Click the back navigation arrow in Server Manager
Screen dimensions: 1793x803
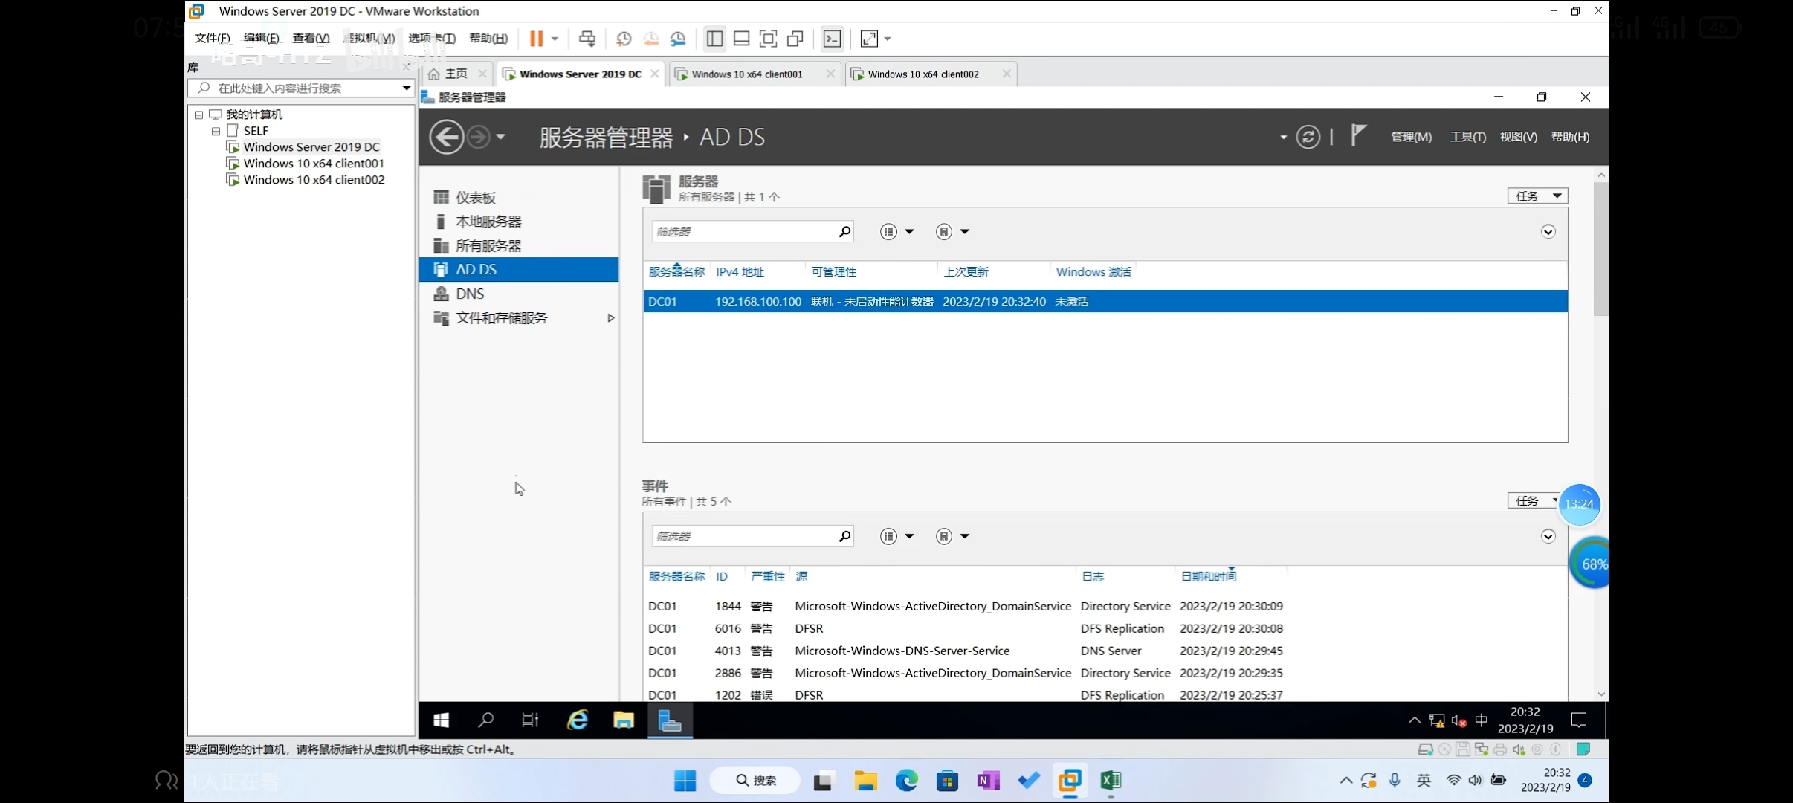point(447,137)
